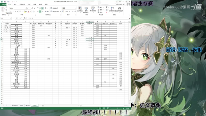Click the Redo arrow icon

tap(13, 2)
